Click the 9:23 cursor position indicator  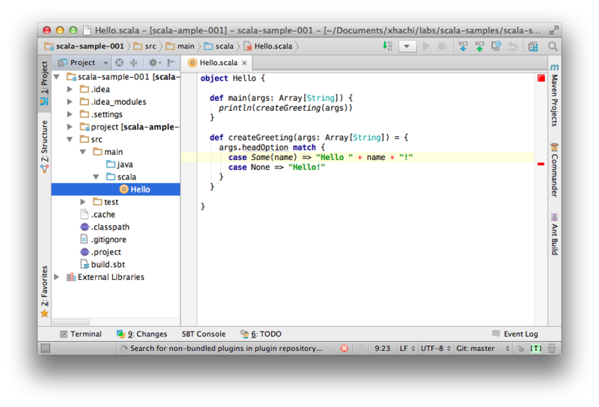tap(383, 349)
